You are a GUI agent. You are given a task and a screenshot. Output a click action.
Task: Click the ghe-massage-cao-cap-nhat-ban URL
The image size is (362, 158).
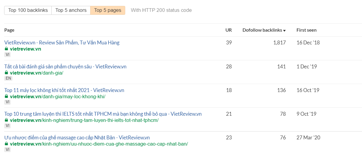click(99, 144)
